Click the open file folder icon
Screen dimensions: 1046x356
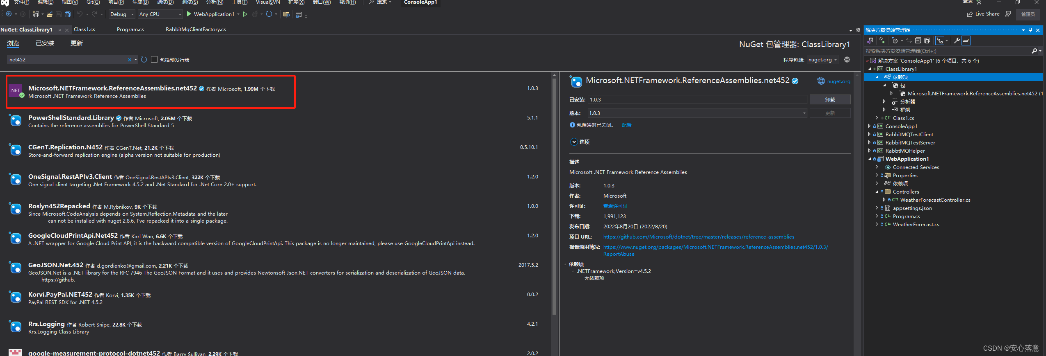(49, 14)
